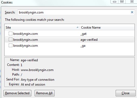Viewport: 137px width, 98px height.
Task: Select the age-verified cookie name
Action: point(89,40)
